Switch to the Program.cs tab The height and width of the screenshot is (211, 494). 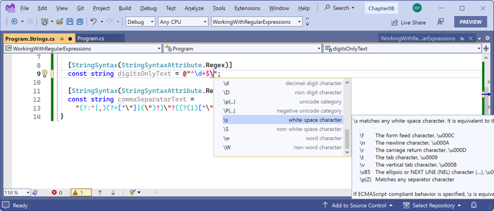tap(91, 38)
